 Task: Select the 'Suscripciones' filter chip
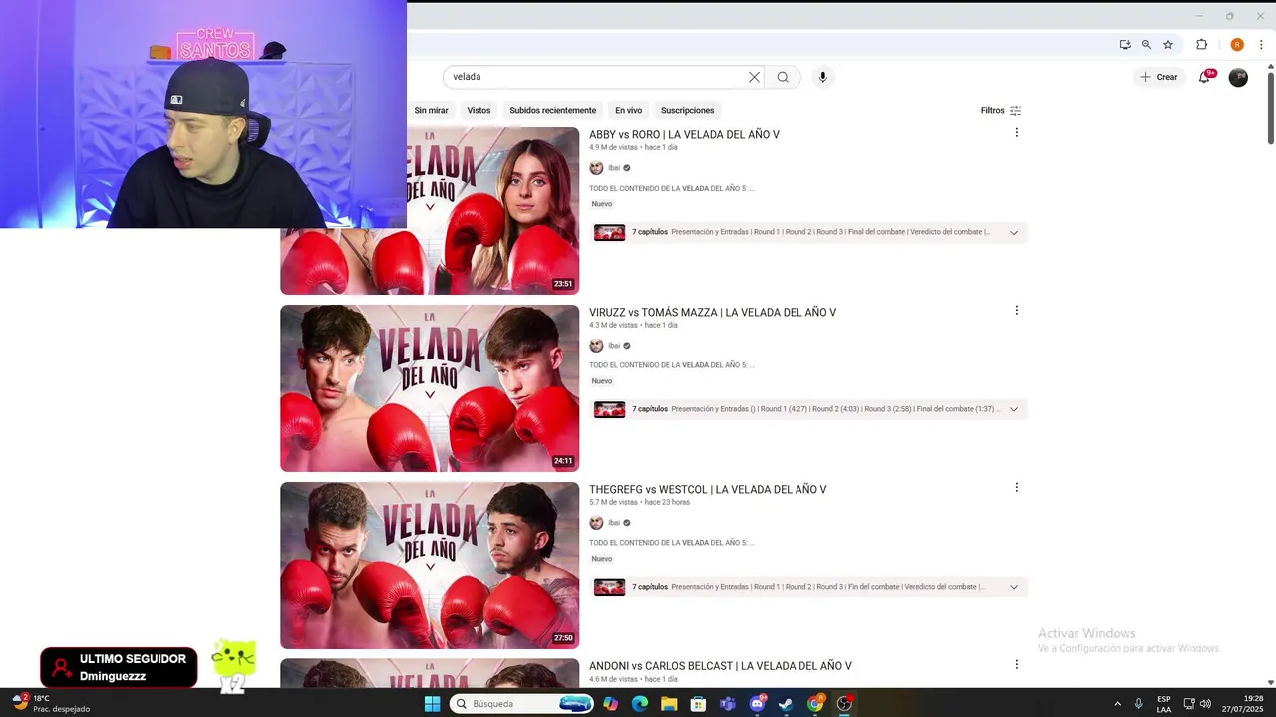(688, 110)
